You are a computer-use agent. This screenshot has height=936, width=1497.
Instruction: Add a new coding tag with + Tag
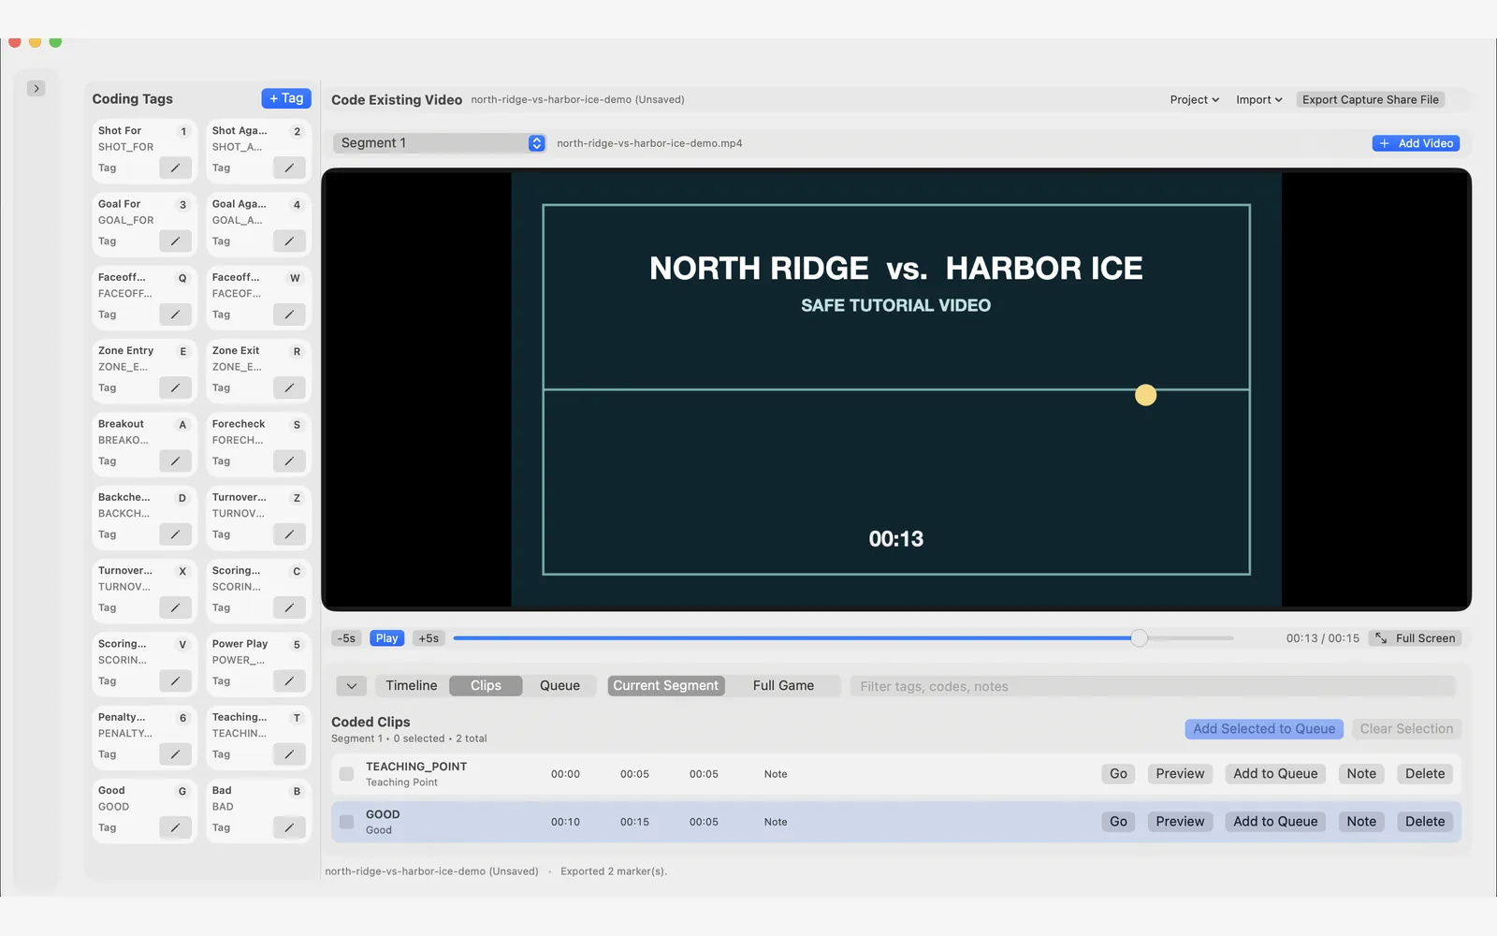pos(286,98)
